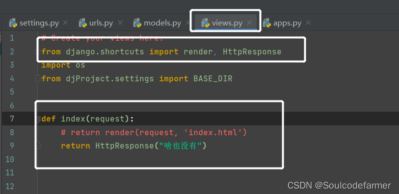The width and height of the screenshot is (399, 194).
Task: Click the Python file icon on views.py tab
Action: click(205, 23)
